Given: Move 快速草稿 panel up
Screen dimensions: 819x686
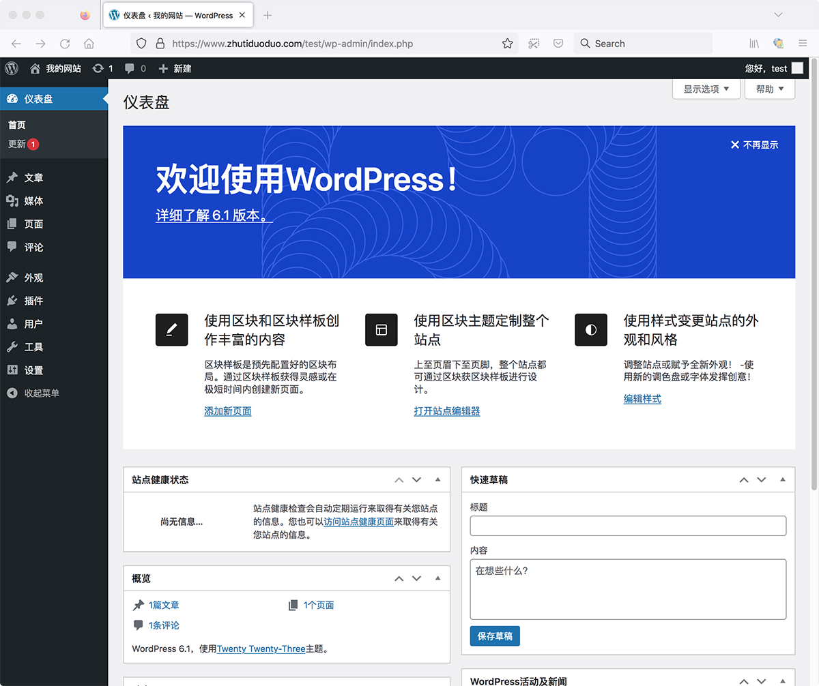Looking at the screenshot, I should point(744,480).
